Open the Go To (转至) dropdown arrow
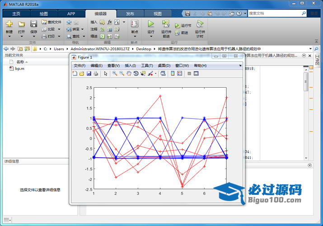Viewport: 323px width, 226px height. pyautogui.click(x=82, y=29)
